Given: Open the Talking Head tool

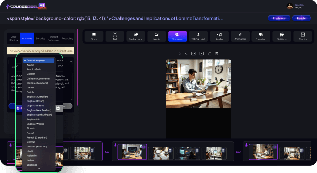Looking at the screenshot, I should tap(198, 36).
